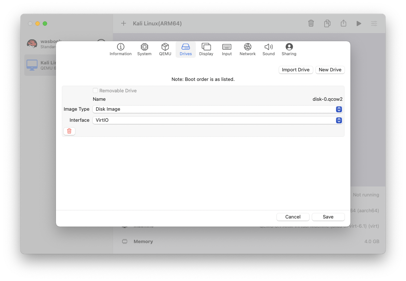Screen dimensions: 406x281
Task: Delete drive disk-0.qcow2 with red trash icon
Action: pos(69,131)
